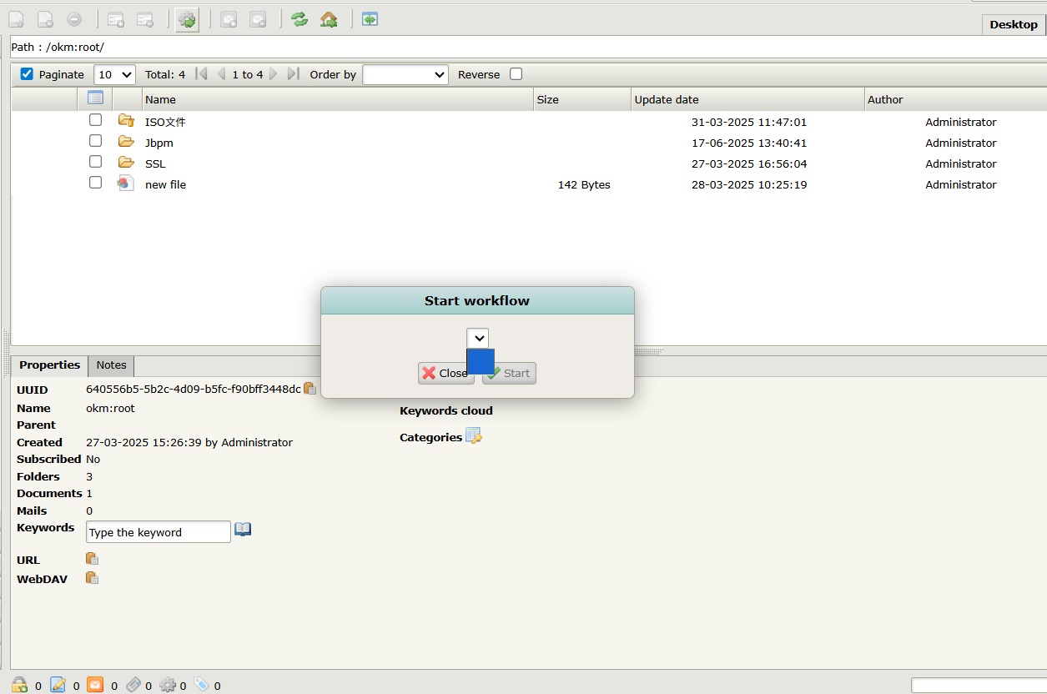Image resolution: width=1047 pixels, height=694 pixels.
Task: Open keyword thesaurus book icon
Action: [x=243, y=530]
